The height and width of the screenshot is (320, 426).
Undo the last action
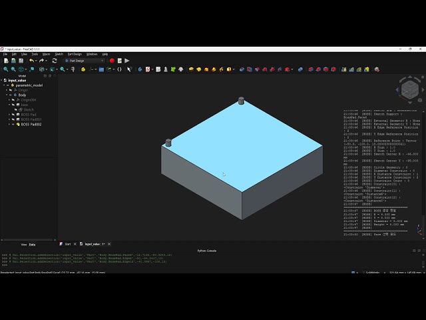click(x=31, y=61)
